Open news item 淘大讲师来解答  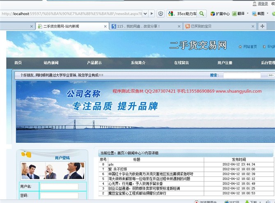point(149,179)
